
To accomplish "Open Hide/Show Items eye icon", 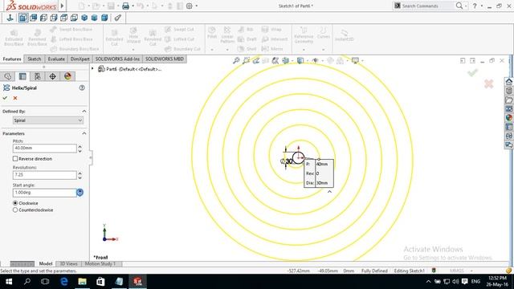I will pos(316,61).
